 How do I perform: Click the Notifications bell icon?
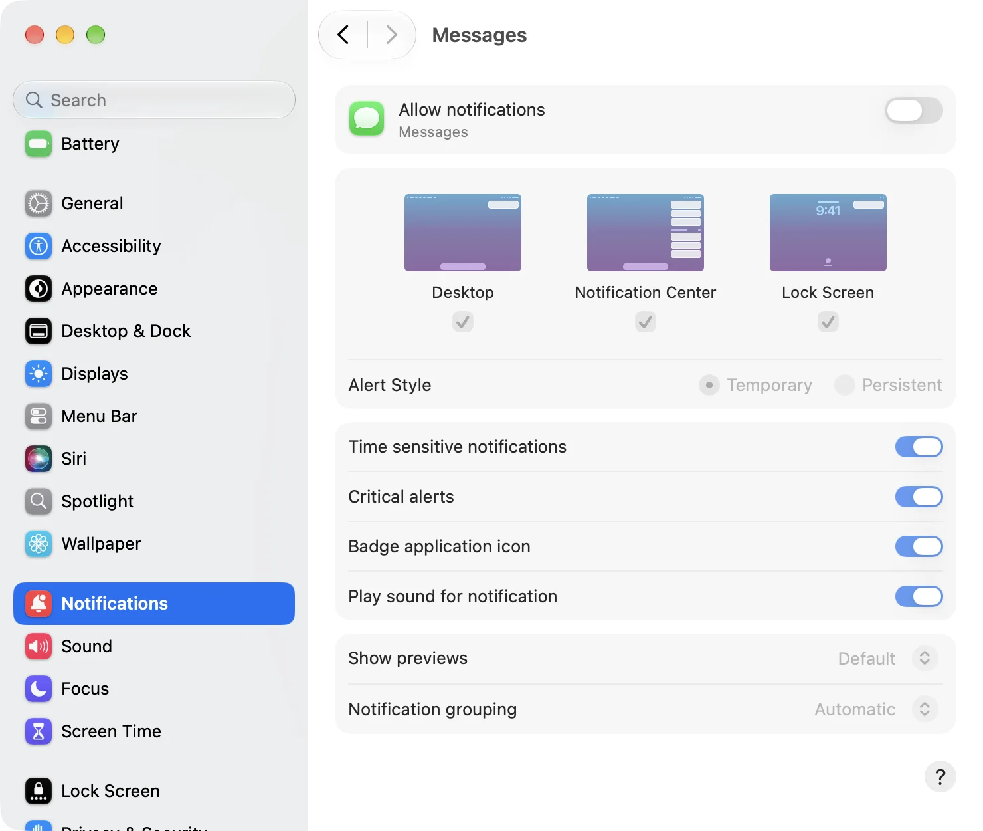point(39,604)
